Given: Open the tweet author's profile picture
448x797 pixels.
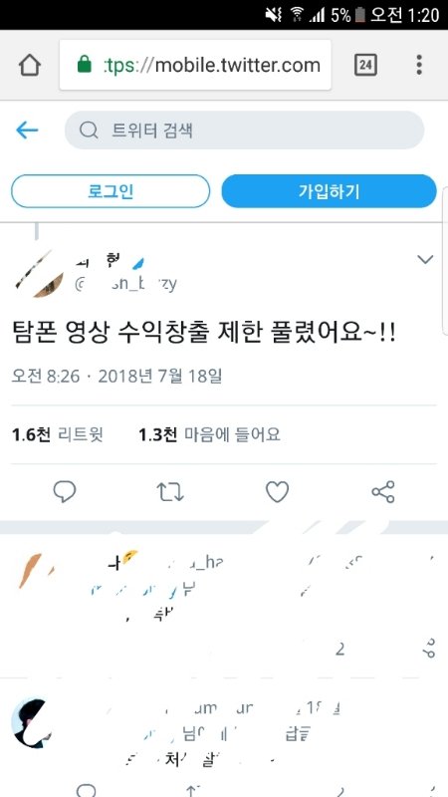Looking at the screenshot, I should pos(39,273).
